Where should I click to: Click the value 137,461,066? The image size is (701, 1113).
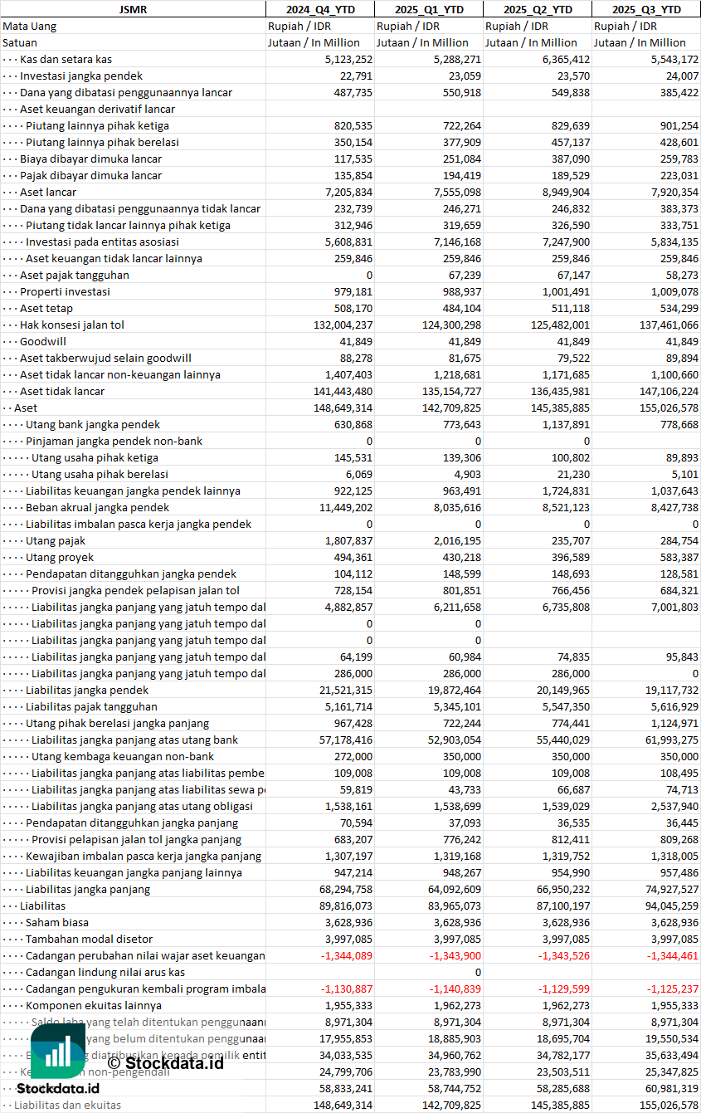(669, 325)
